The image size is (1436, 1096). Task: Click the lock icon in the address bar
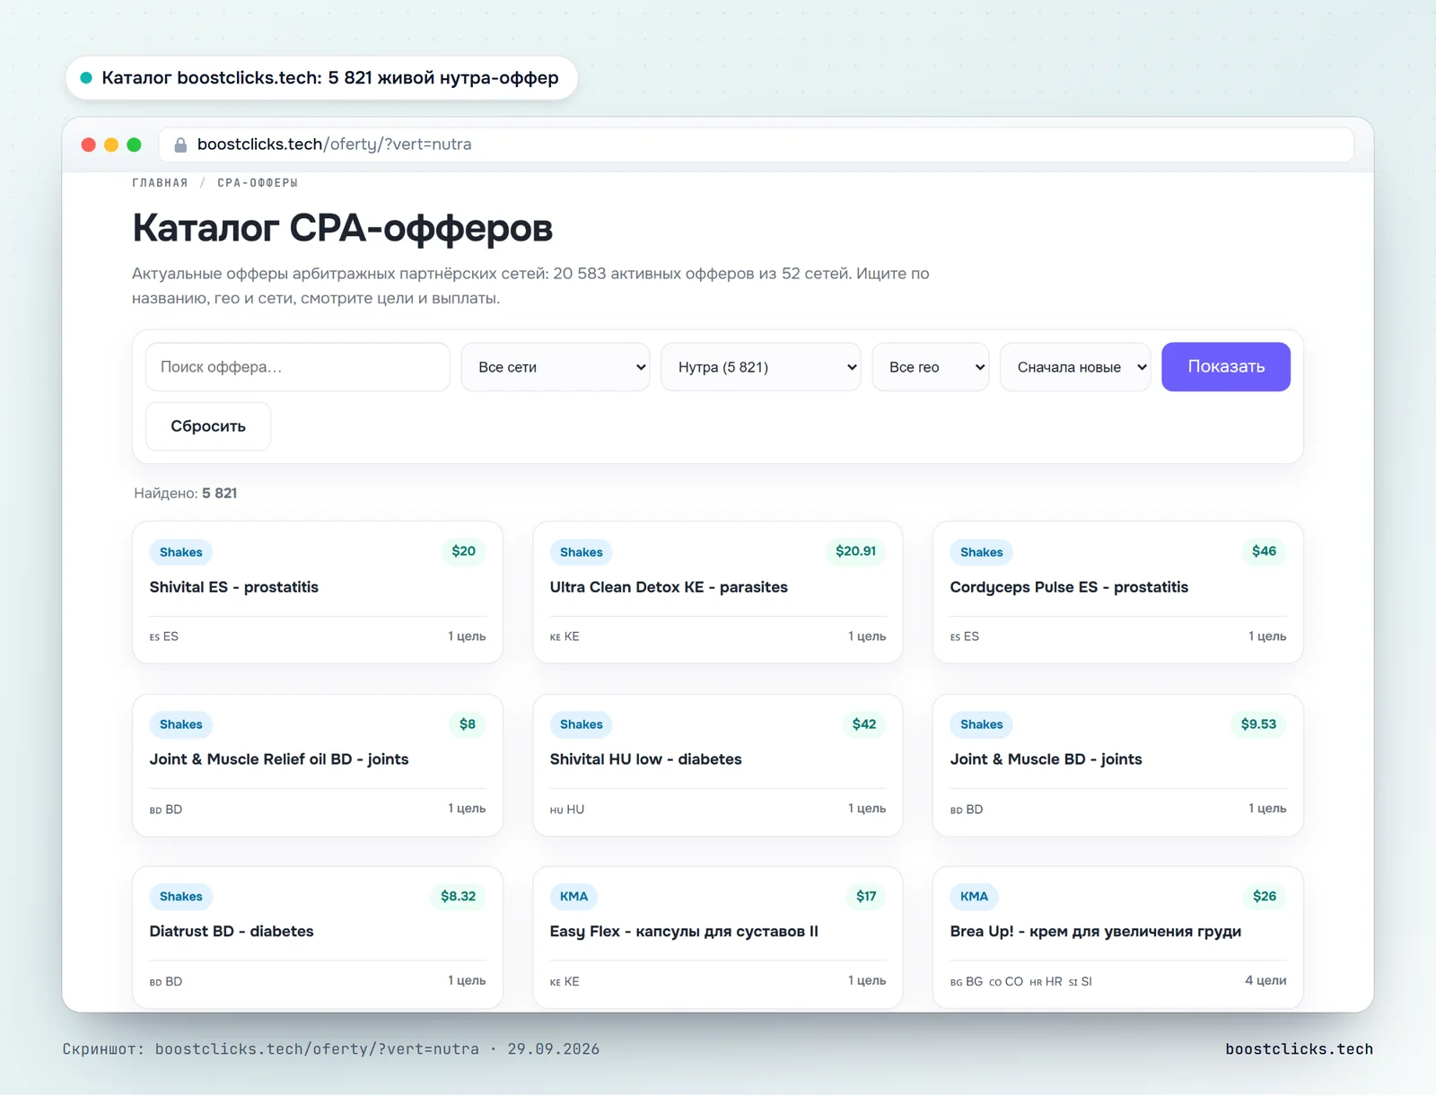(180, 145)
